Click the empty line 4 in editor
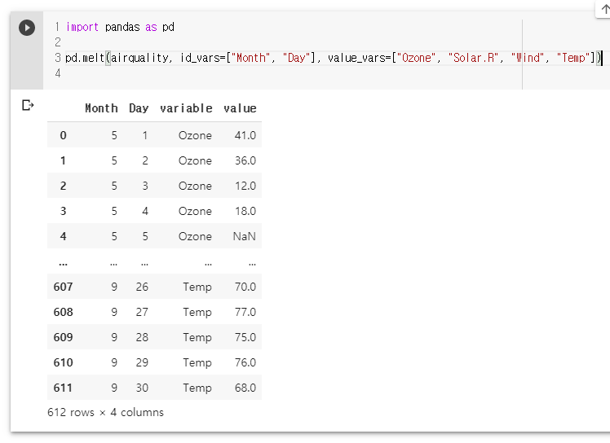This screenshot has height=443, width=610. [x=292, y=73]
